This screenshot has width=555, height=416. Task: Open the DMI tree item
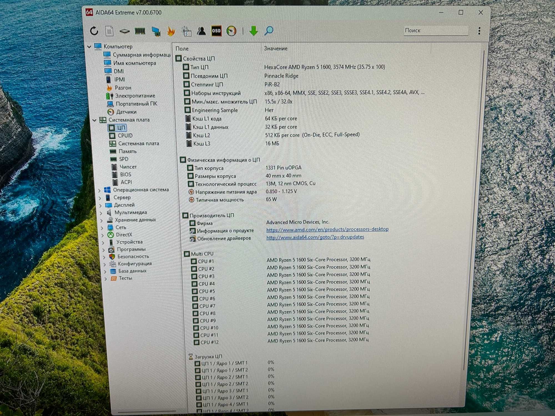coord(114,71)
